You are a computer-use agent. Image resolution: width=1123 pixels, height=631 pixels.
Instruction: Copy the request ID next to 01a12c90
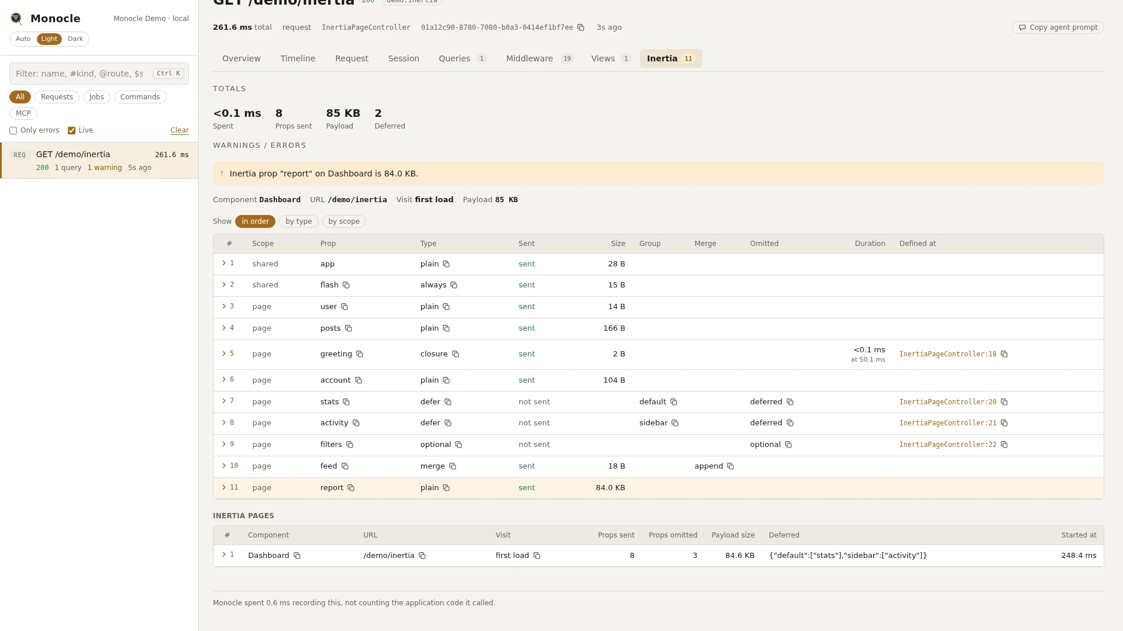point(581,27)
